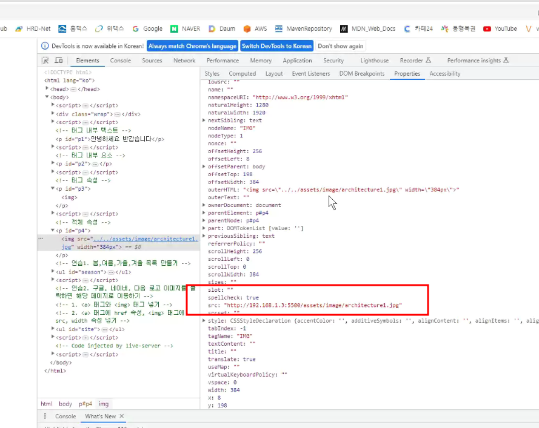Switch to the Computed sidebar tab

[243, 73]
